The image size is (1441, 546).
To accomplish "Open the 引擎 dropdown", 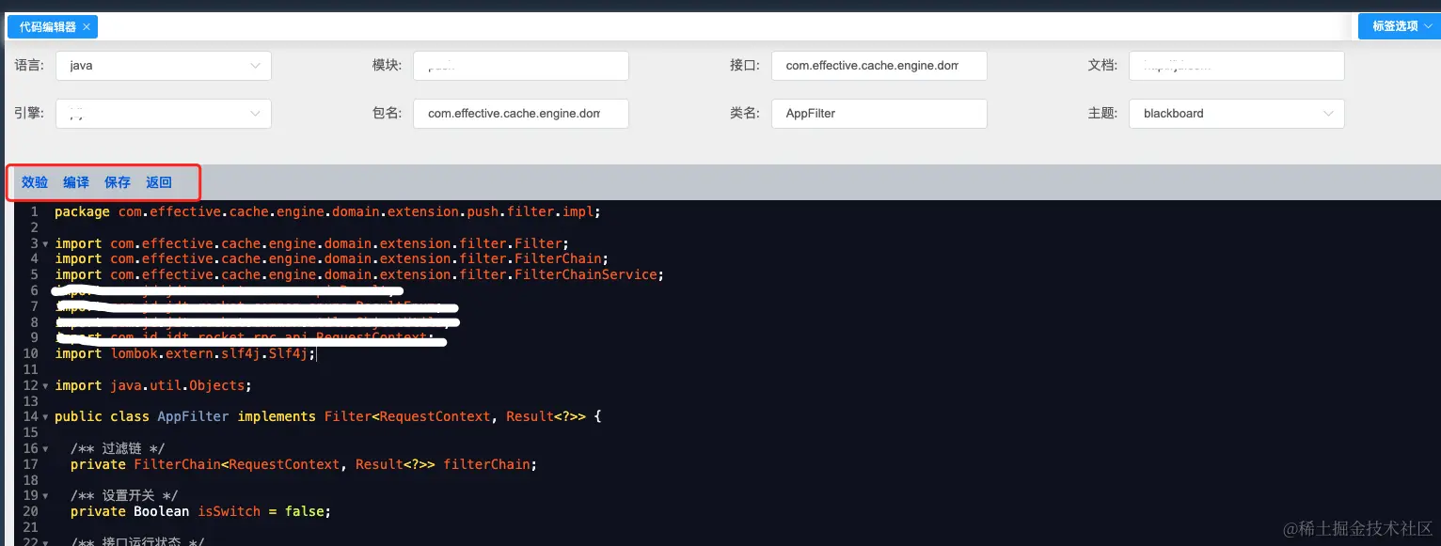I will point(164,113).
